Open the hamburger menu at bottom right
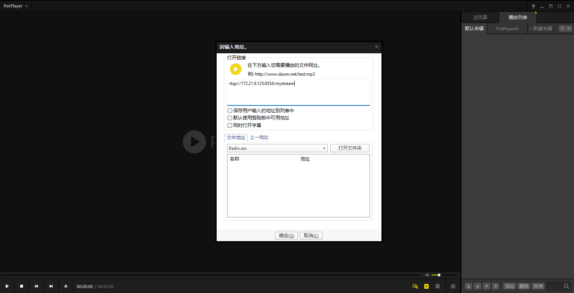 point(453,287)
